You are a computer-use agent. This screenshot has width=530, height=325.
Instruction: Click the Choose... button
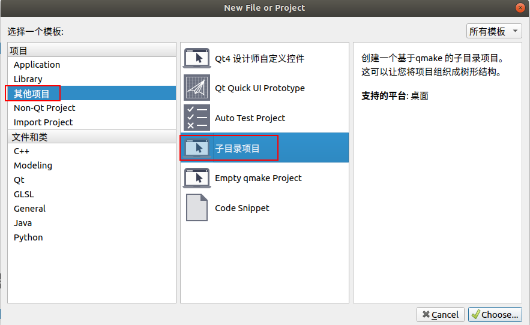[x=495, y=315]
